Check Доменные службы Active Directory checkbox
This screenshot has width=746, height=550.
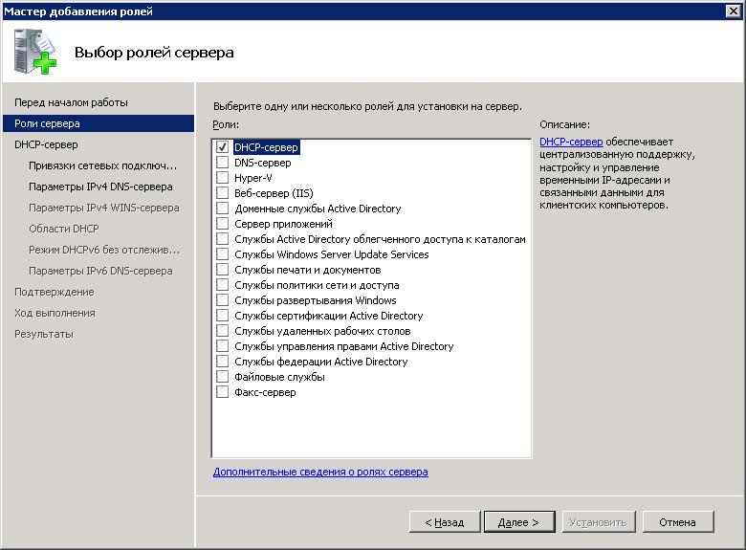[x=222, y=208]
